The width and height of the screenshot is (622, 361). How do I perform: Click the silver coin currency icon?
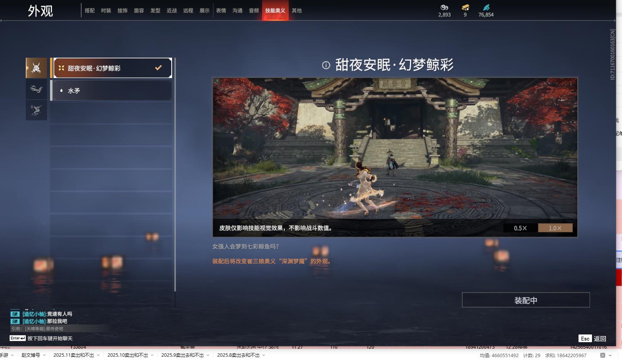(444, 7)
